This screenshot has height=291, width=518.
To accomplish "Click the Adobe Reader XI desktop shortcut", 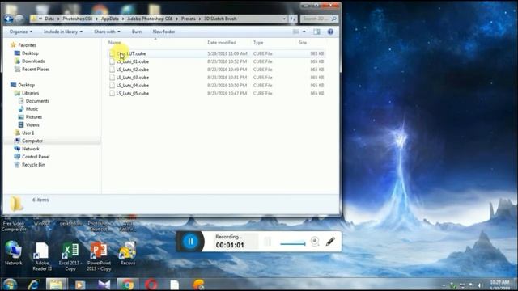I will click(42, 256).
